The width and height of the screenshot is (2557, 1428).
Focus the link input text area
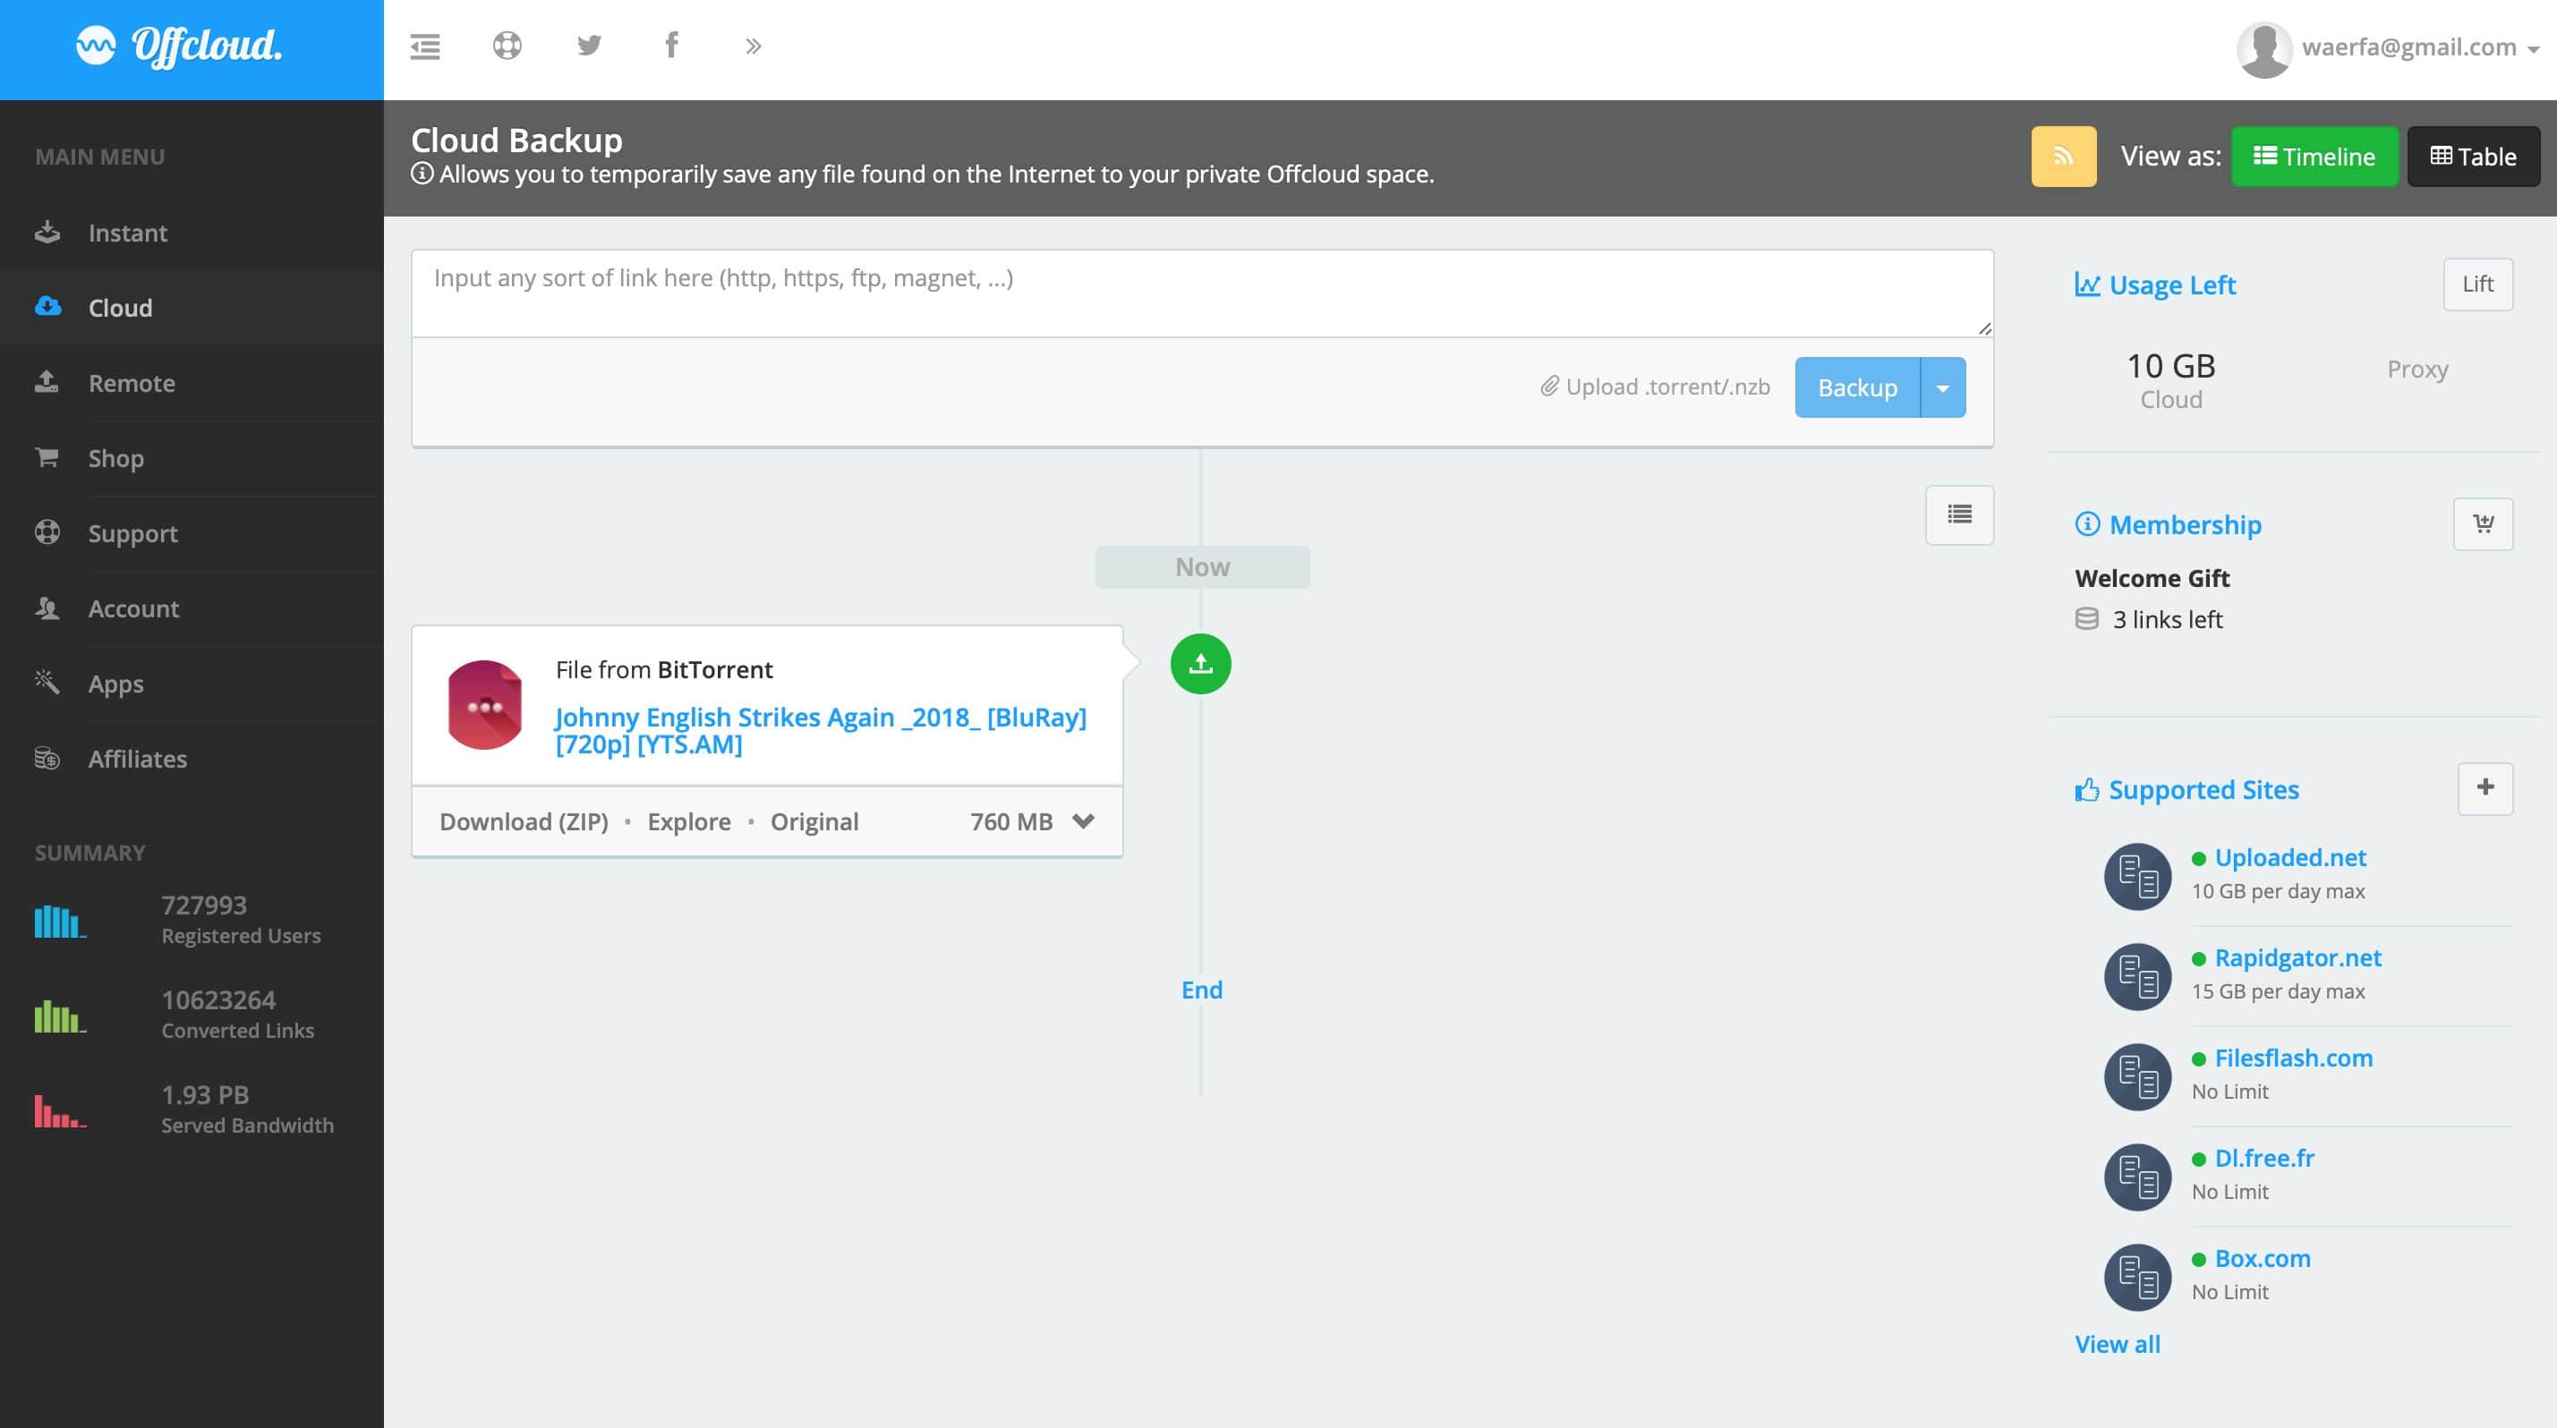click(1202, 293)
